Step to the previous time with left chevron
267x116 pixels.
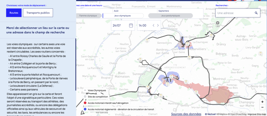[153, 25]
